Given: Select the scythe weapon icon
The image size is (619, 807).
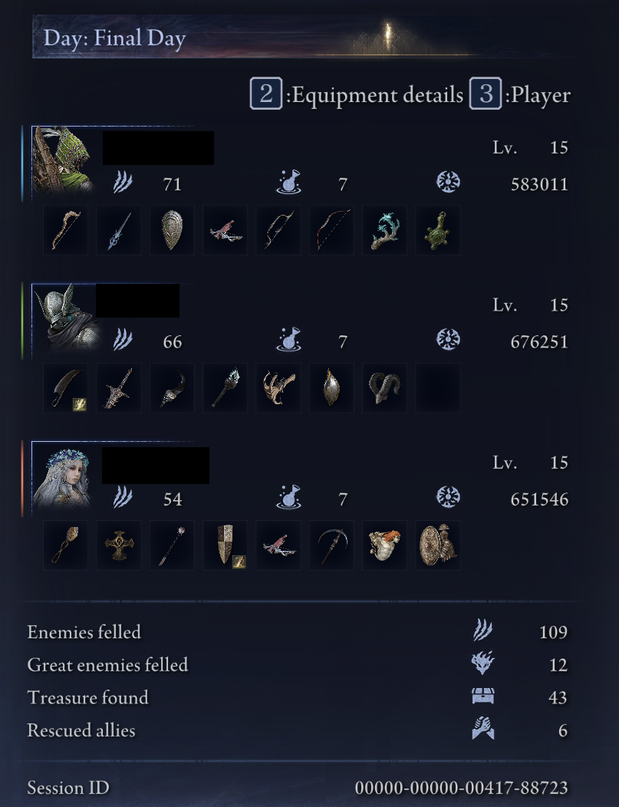Looking at the screenshot, I should pos(331,545).
